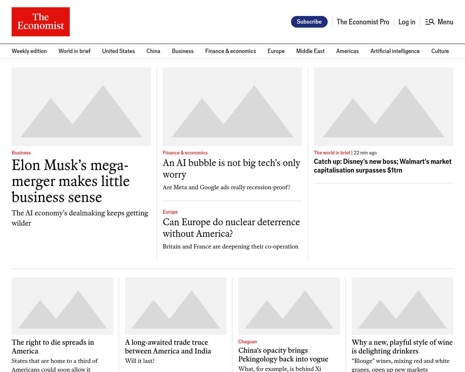
Task: Select Business in the navigation bar
Action: pyautogui.click(x=183, y=51)
